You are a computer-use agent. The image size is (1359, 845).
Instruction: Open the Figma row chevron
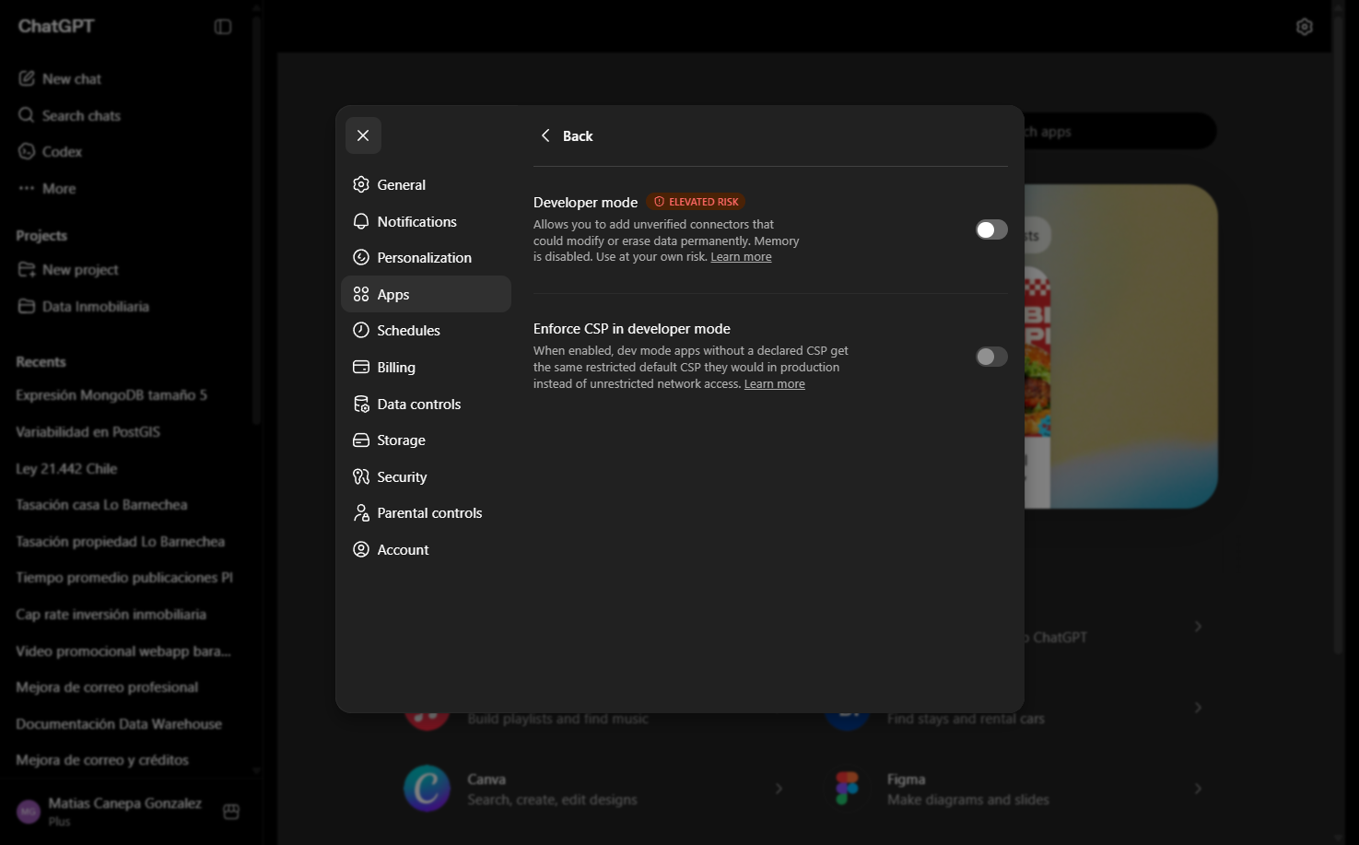1198,789
